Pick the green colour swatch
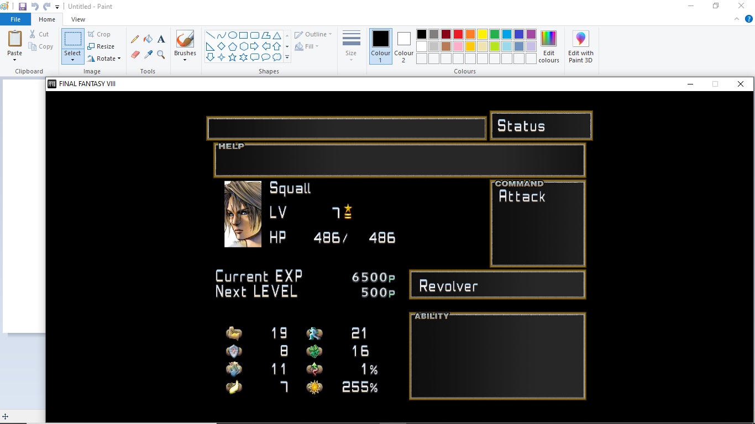Image resolution: width=755 pixels, height=424 pixels. click(495, 34)
